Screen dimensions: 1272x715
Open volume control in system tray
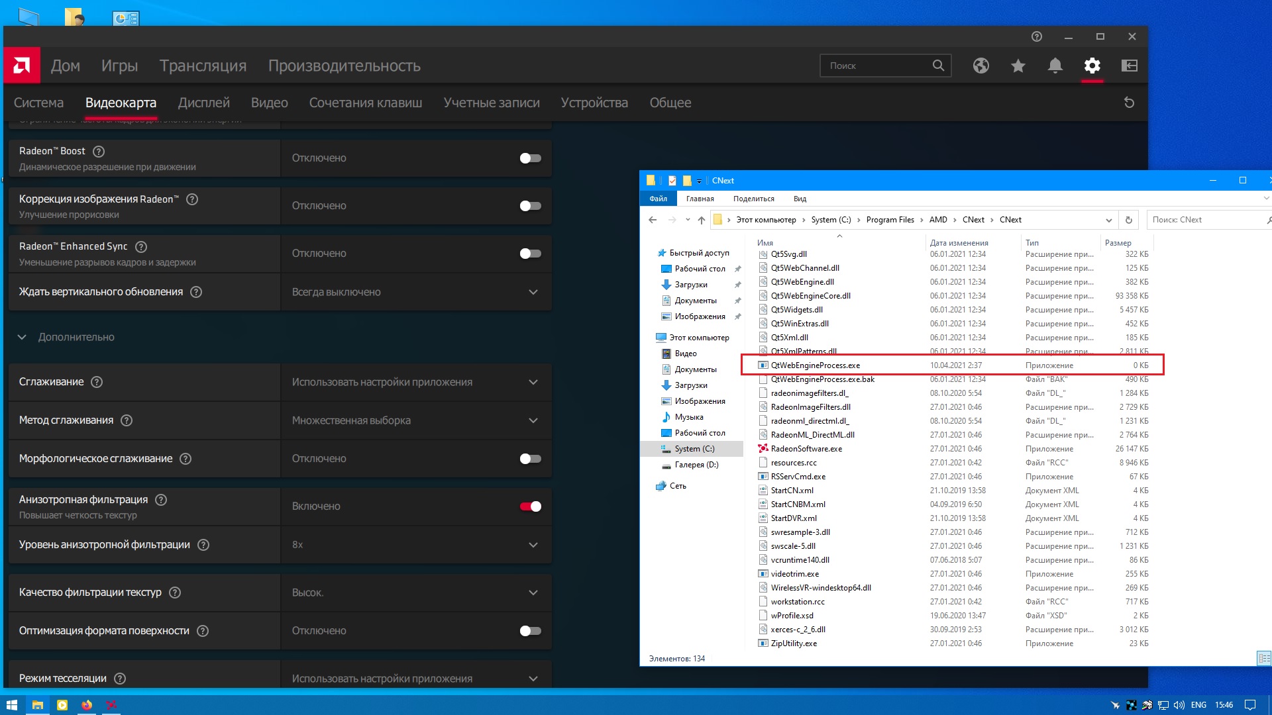click(x=1179, y=705)
